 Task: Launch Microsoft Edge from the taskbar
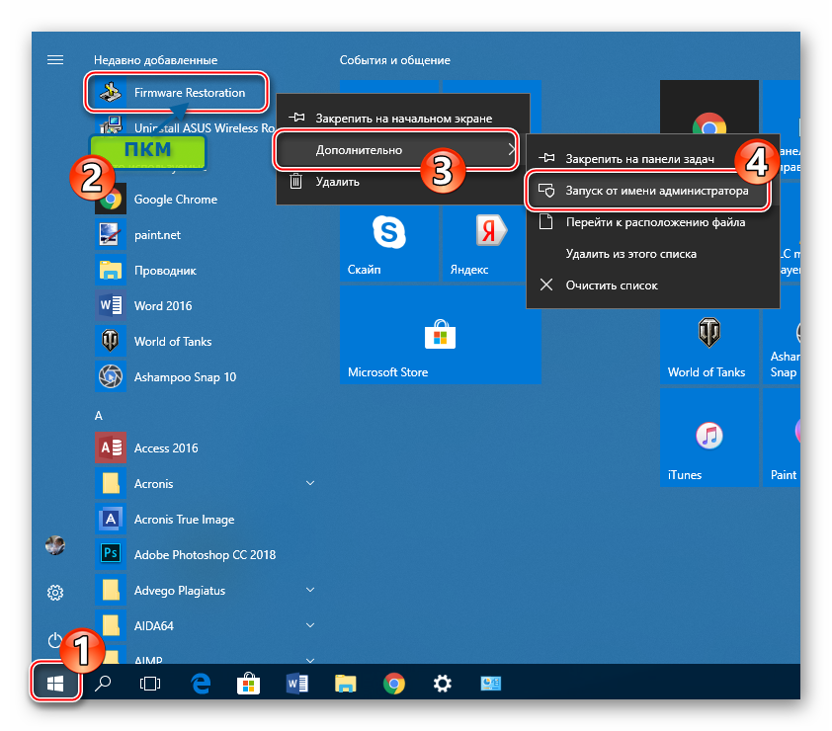point(201,684)
